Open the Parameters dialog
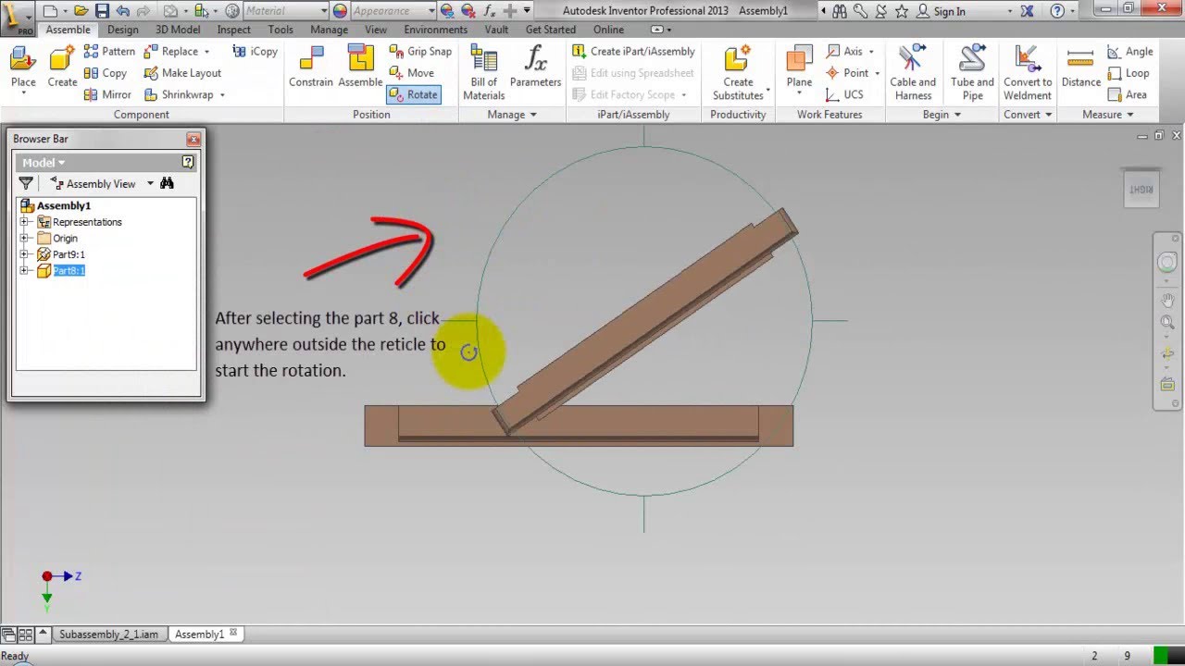Image resolution: width=1185 pixels, height=666 pixels. (535, 71)
